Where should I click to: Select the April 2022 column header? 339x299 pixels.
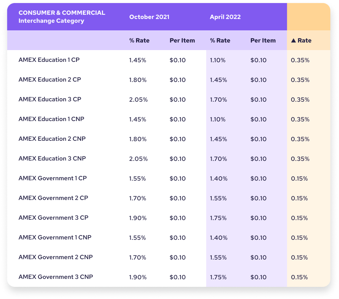tap(225, 17)
